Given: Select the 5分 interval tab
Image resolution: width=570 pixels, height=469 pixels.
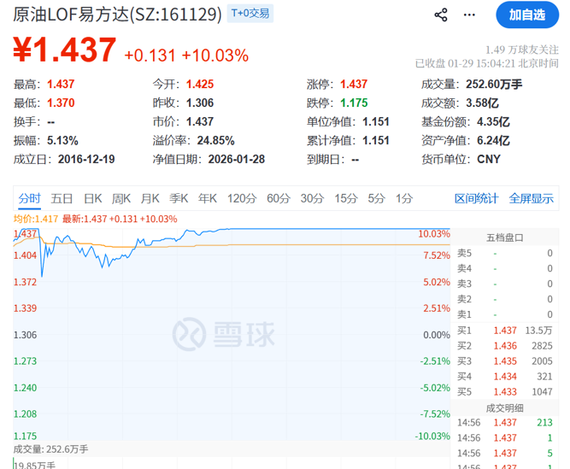Looking at the screenshot, I should pos(376,198).
